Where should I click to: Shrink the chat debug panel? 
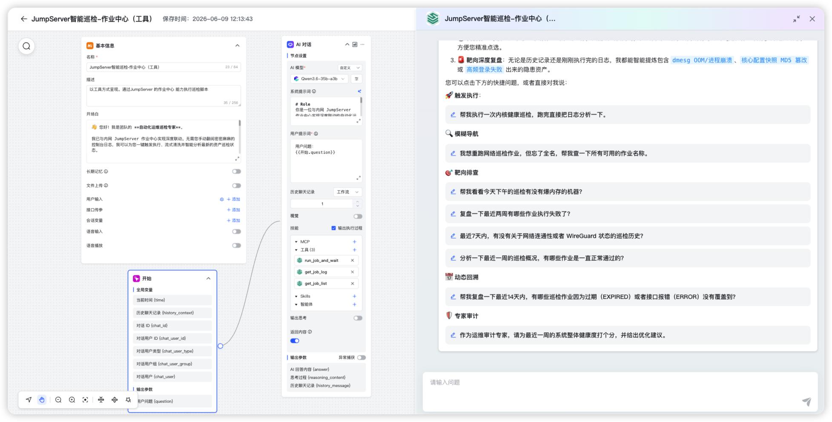pos(796,19)
